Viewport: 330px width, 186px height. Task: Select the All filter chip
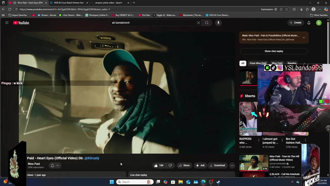[x=243, y=63]
